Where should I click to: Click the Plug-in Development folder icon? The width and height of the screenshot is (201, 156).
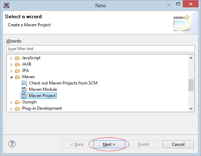[x=18, y=108]
